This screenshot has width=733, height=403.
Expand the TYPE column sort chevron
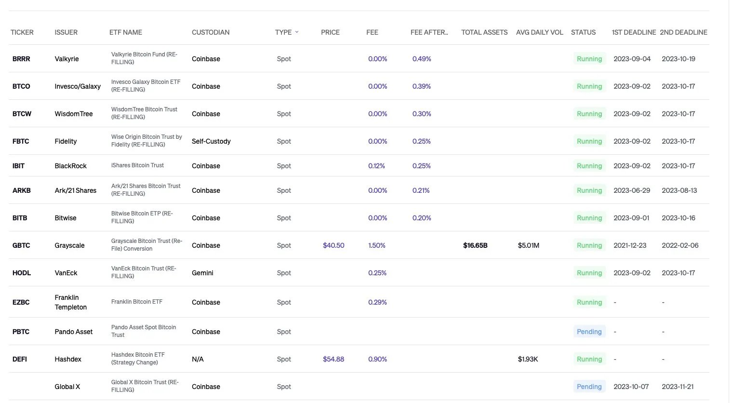[297, 32]
